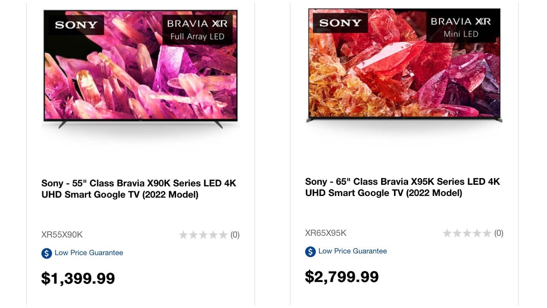Click the Sony logo on the X95K image
The width and height of the screenshot is (547, 308).
coord(340,23)
